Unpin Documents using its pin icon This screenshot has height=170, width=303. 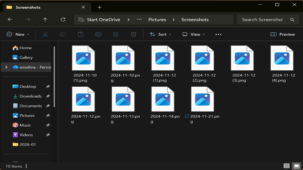(x=48, y=106)
